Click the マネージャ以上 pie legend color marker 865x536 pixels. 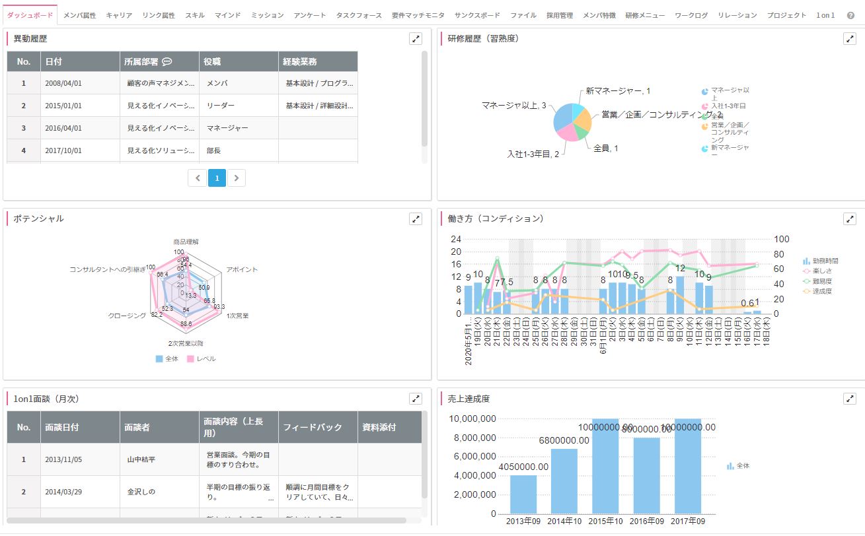coord(704,92)
